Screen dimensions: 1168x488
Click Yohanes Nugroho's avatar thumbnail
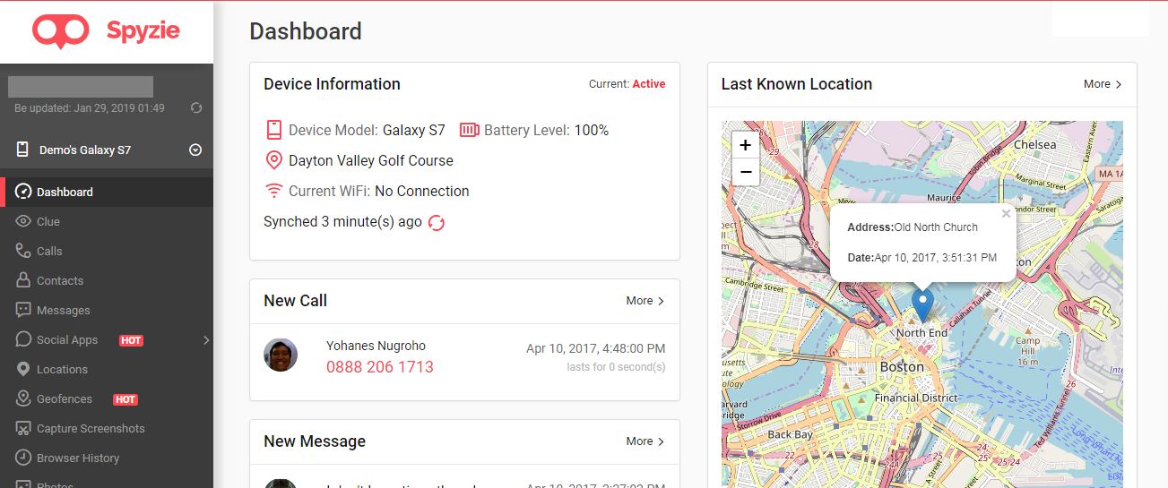(281, 355)
